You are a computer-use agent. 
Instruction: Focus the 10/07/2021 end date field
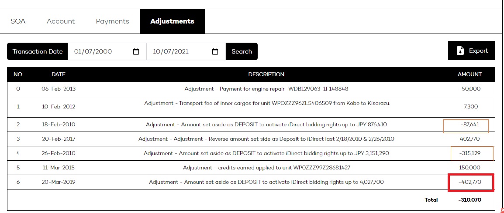(x=186, y=51)
